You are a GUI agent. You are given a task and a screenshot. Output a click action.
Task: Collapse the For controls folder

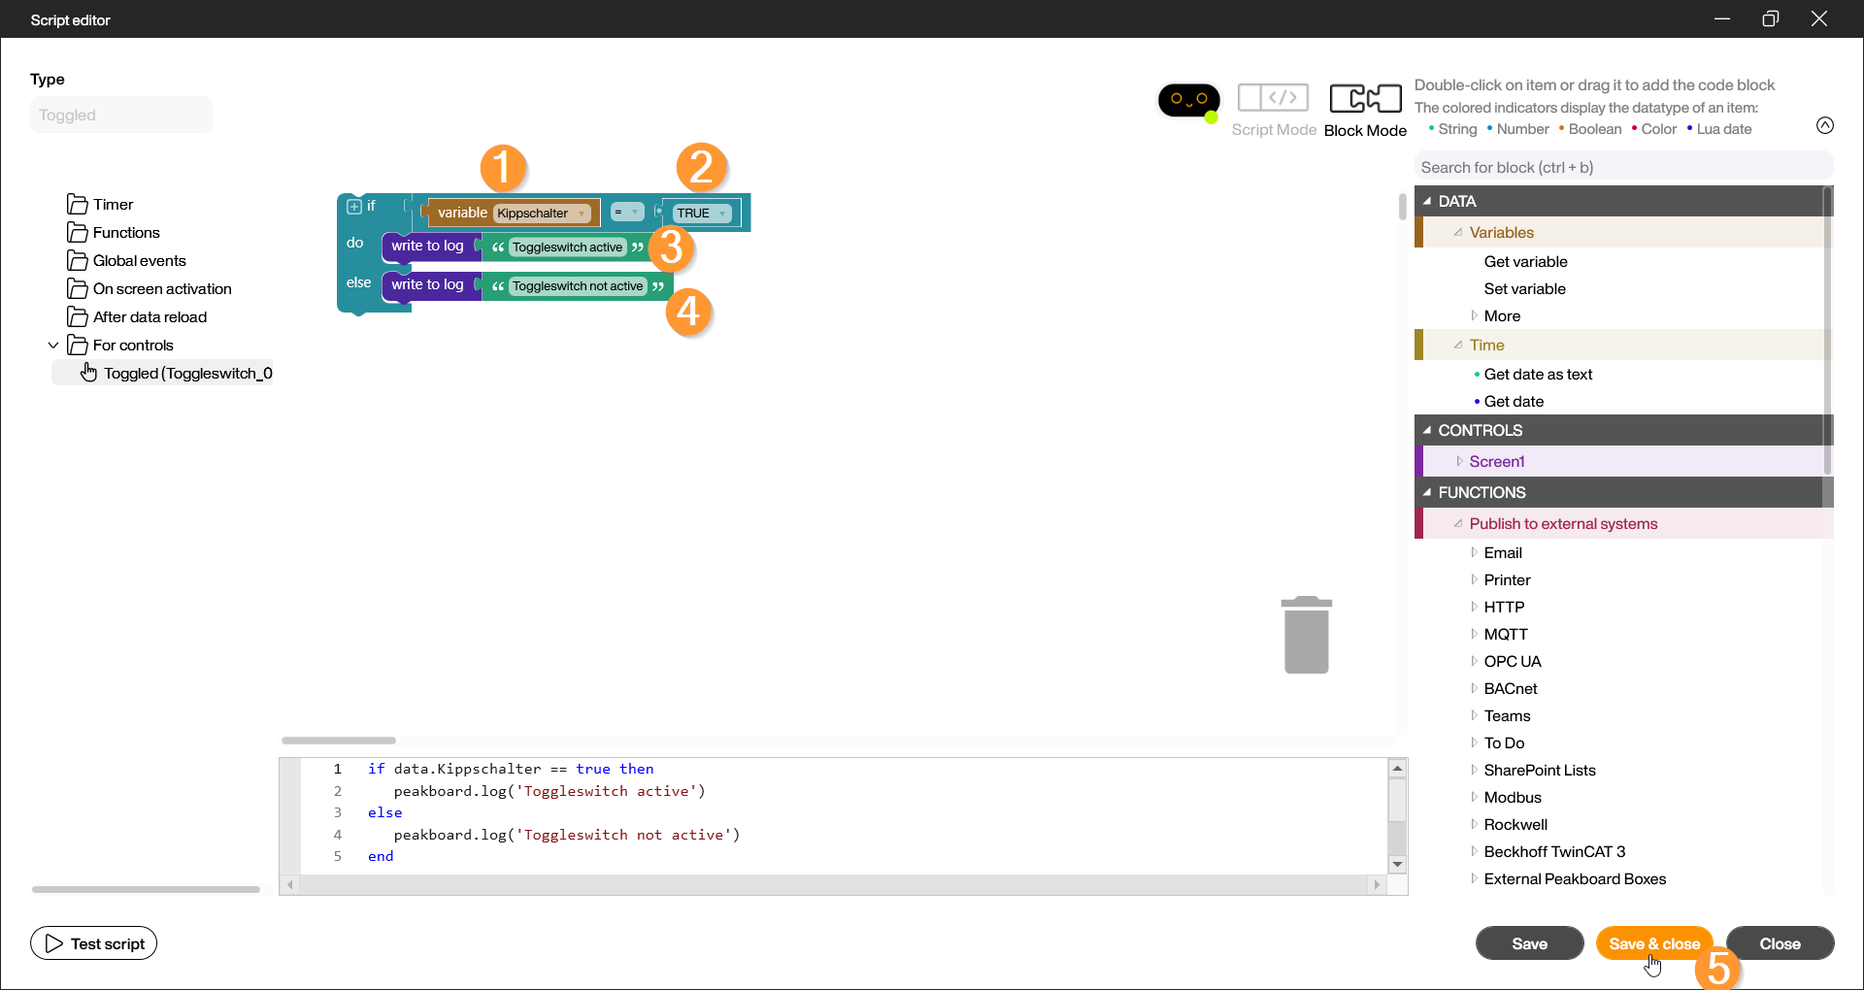coord(53,346)
